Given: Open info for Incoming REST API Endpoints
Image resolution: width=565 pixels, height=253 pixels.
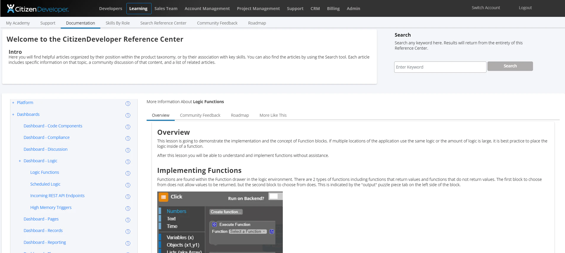Looking at the screenshot, I should click(x=128, y=197).
